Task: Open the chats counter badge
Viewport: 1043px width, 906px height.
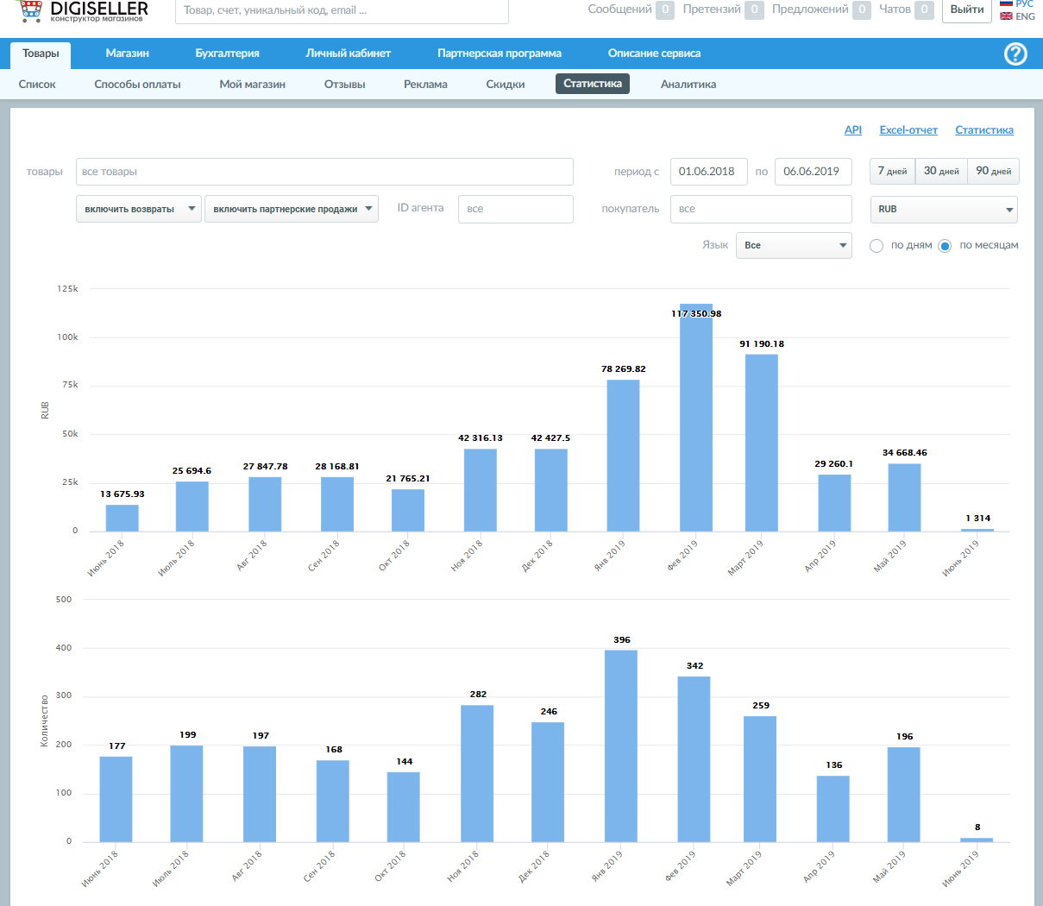Action: pyautogui.click(x=924, y=9)
